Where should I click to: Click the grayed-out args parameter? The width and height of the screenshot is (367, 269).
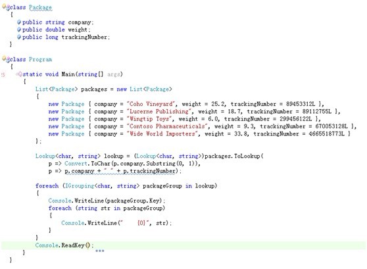tap(114, 74)
